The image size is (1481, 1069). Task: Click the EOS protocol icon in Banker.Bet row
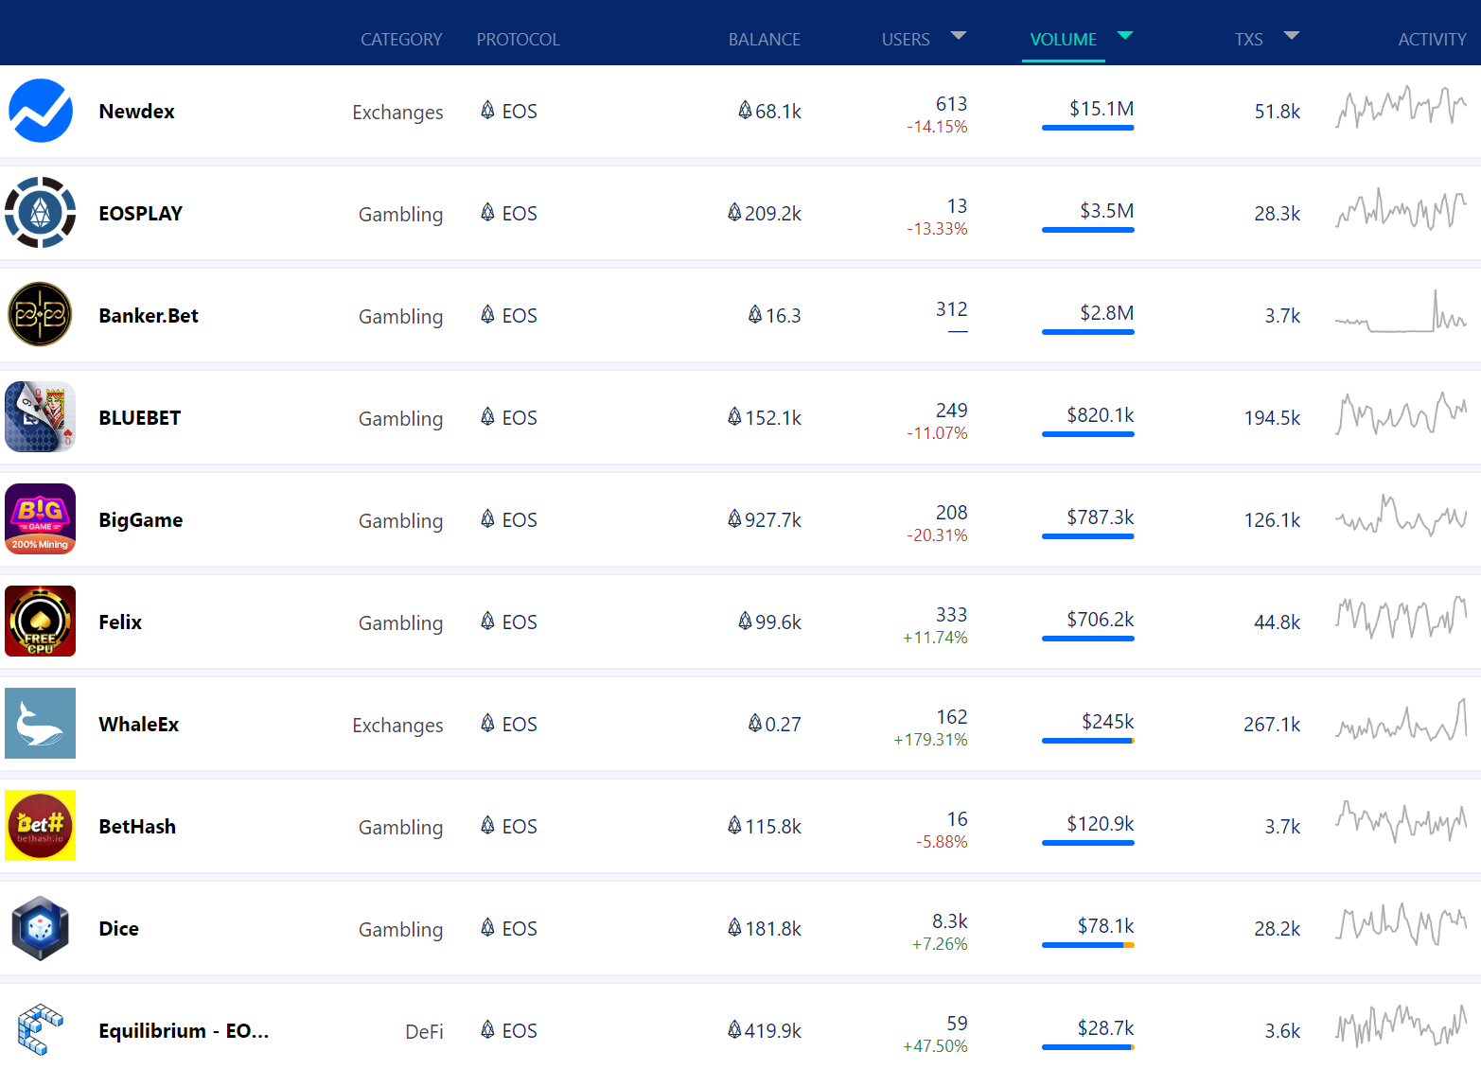pyautogui.click(x=487, y=315)
